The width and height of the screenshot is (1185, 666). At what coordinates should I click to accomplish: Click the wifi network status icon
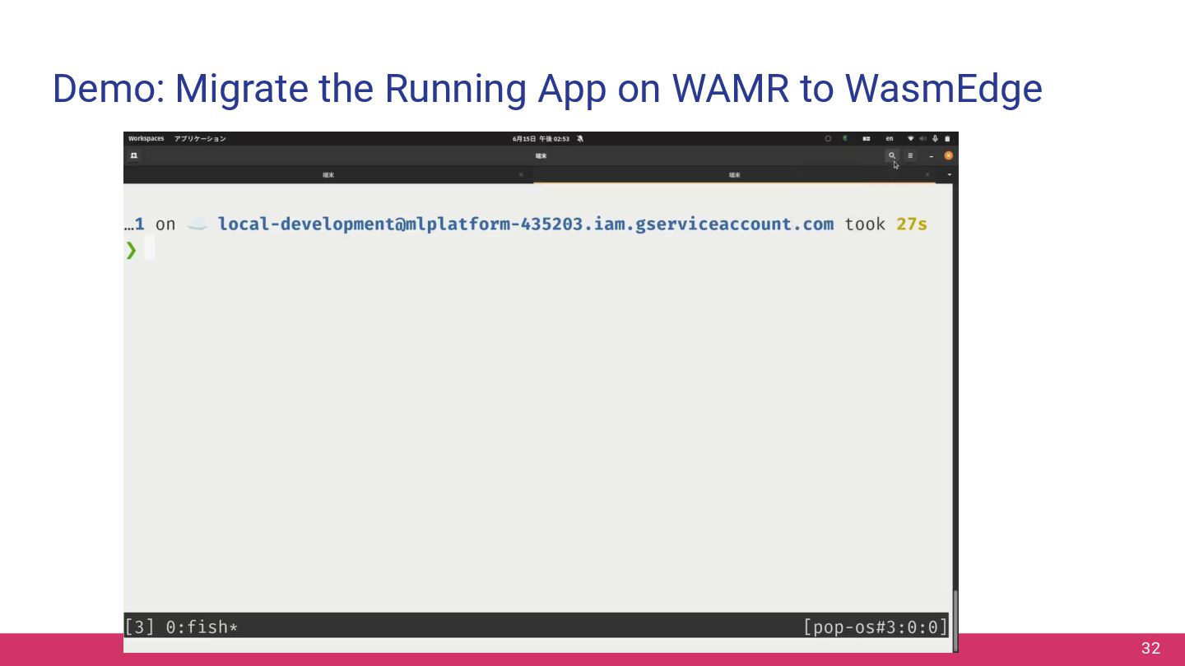(x=911, y=139)
